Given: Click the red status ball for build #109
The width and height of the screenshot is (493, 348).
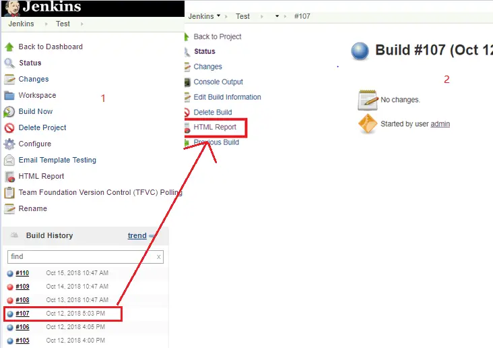Looking at the screenshot, I should tap(10, 287).
